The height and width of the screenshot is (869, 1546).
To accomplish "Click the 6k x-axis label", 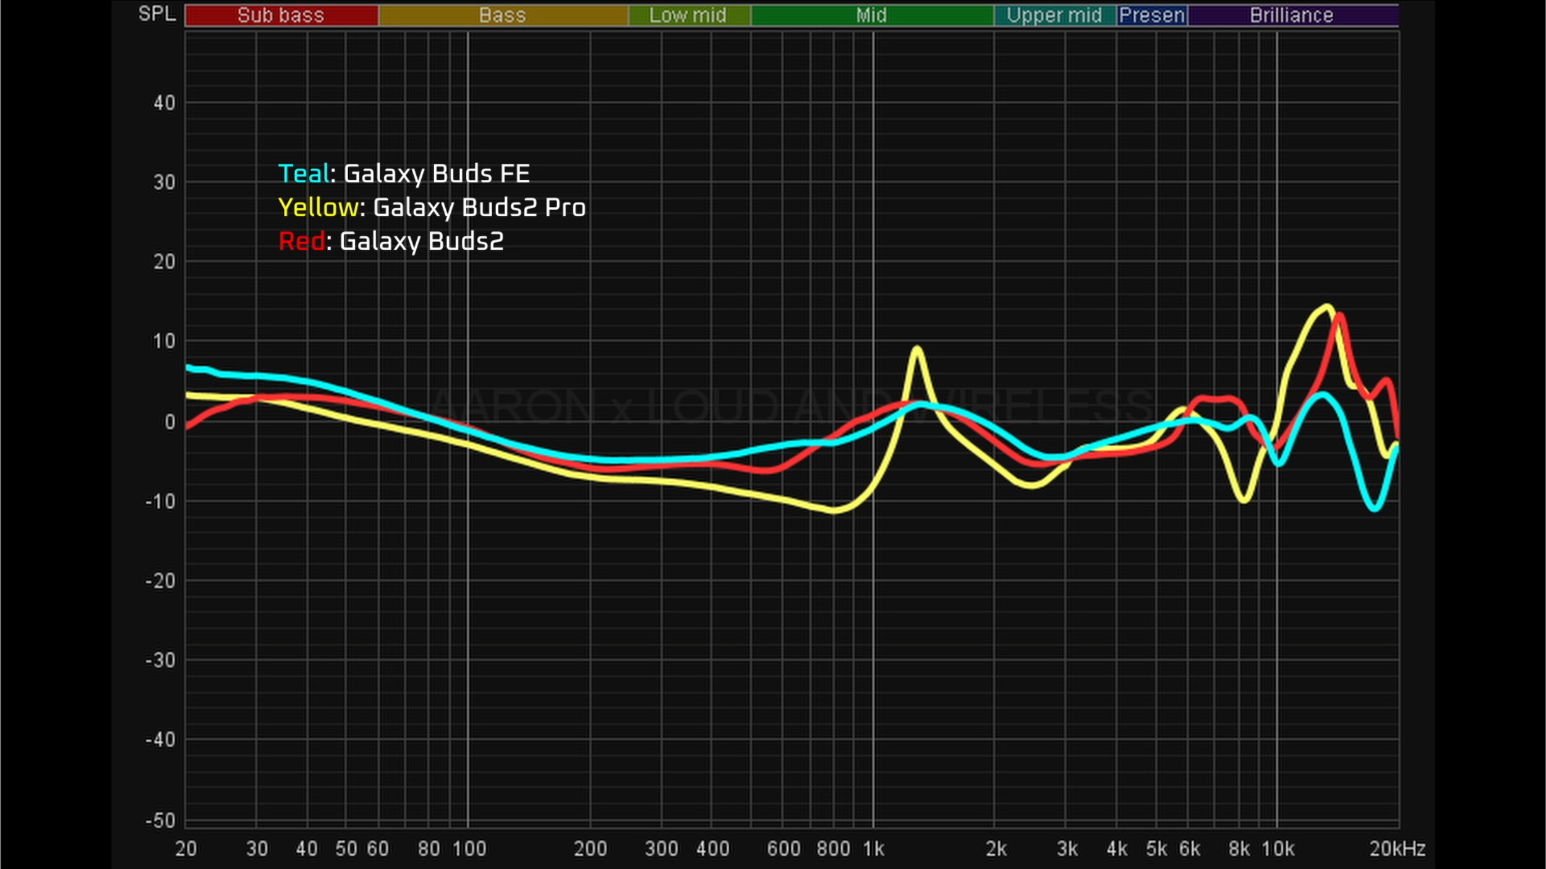I will (x=1190, y=849).
